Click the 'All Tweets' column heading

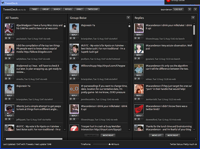pos(12,18)
